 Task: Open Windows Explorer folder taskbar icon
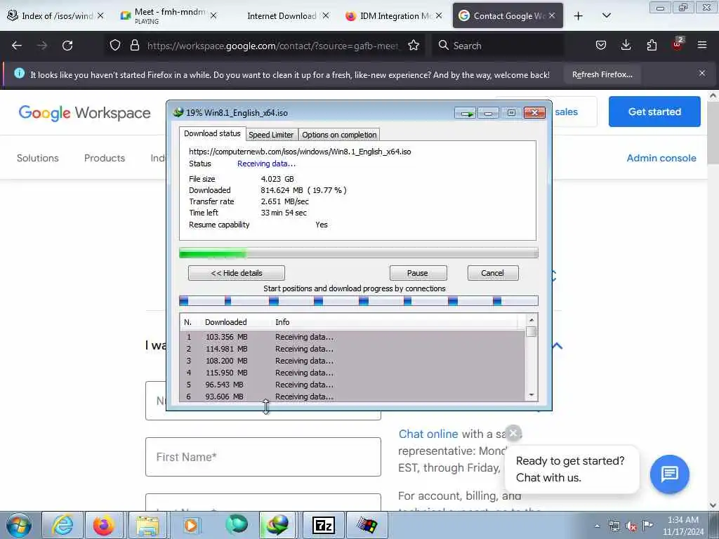click(147, 525)
